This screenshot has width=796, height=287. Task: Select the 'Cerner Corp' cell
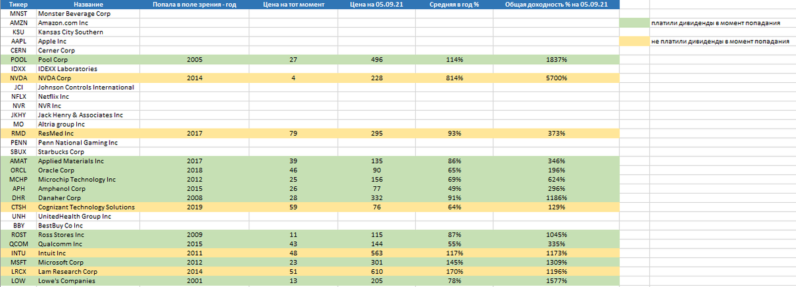click(x=88, y=50)
